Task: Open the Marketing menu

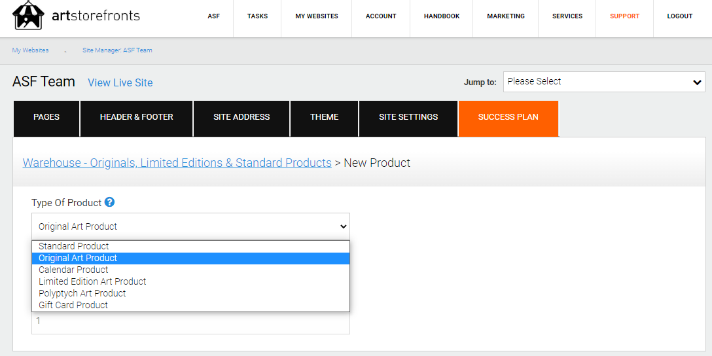Action: [x=505, y=16]
